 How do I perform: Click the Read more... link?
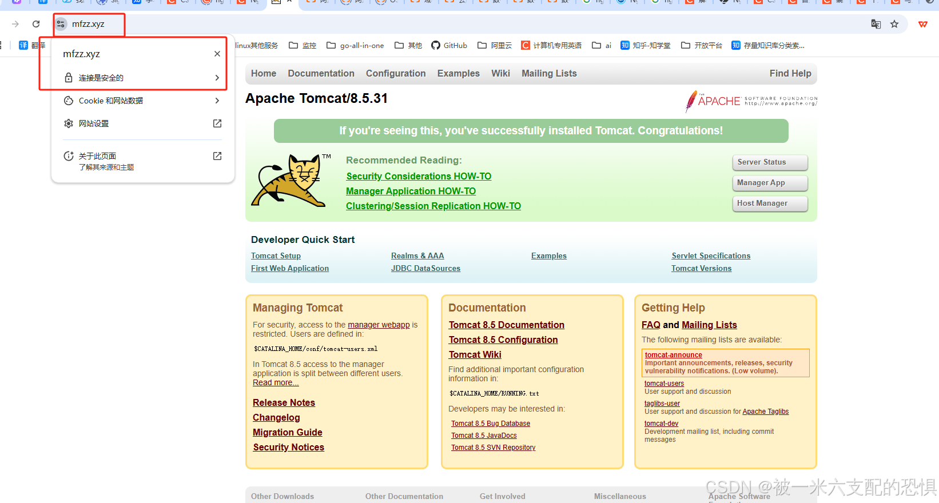coord(276,383)
